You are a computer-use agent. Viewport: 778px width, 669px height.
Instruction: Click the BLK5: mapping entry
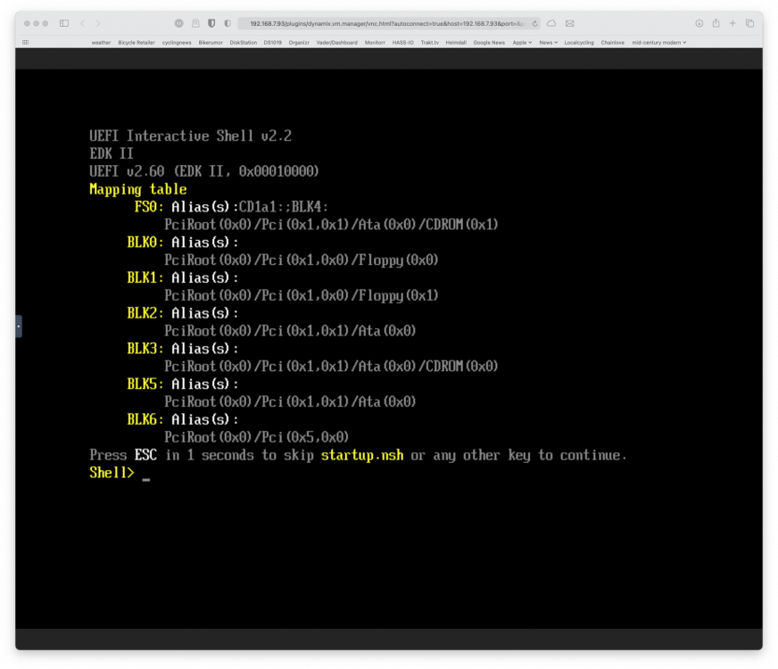pyautogui.click(x=145, y=384)
